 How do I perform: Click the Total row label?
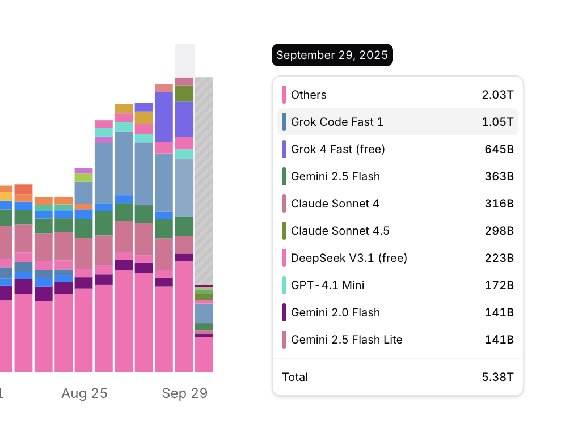(295, 377)
